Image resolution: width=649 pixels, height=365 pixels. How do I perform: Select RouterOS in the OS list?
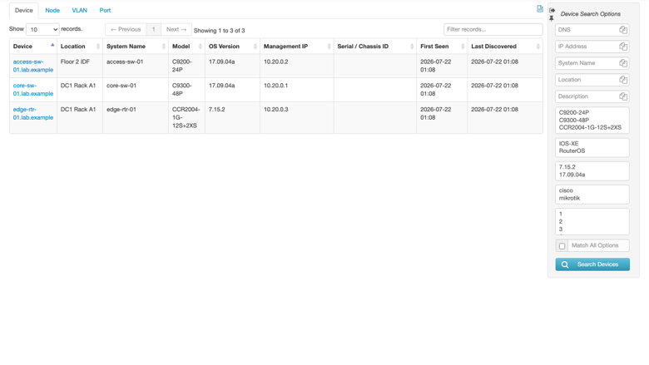point(572,150)
